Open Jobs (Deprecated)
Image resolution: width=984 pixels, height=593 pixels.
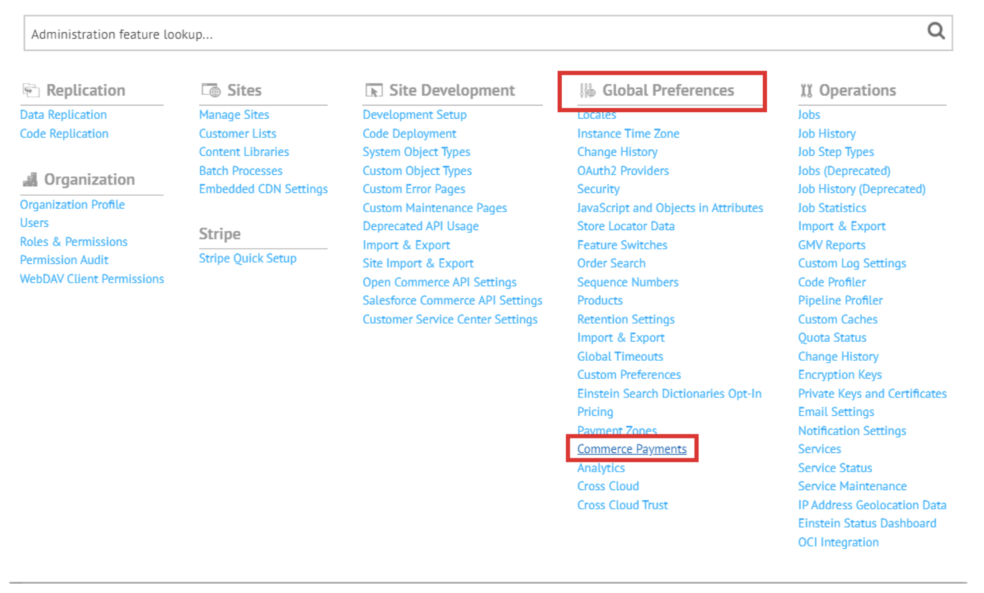pyautogui.click(x=844, y=170)
